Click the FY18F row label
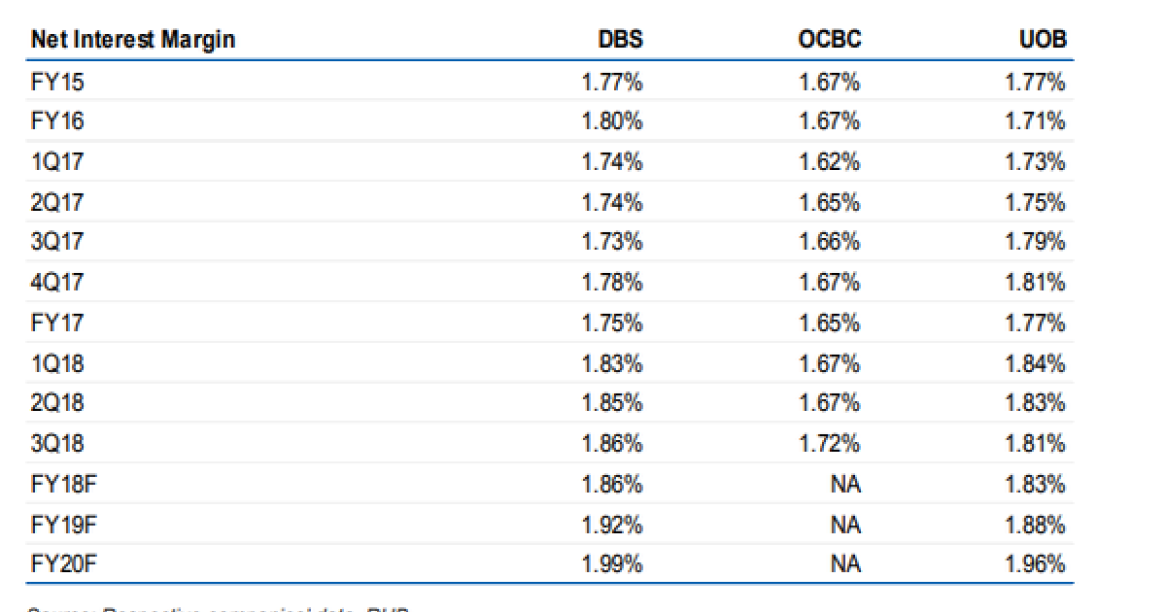1166x612 pixels. [64, 484]
